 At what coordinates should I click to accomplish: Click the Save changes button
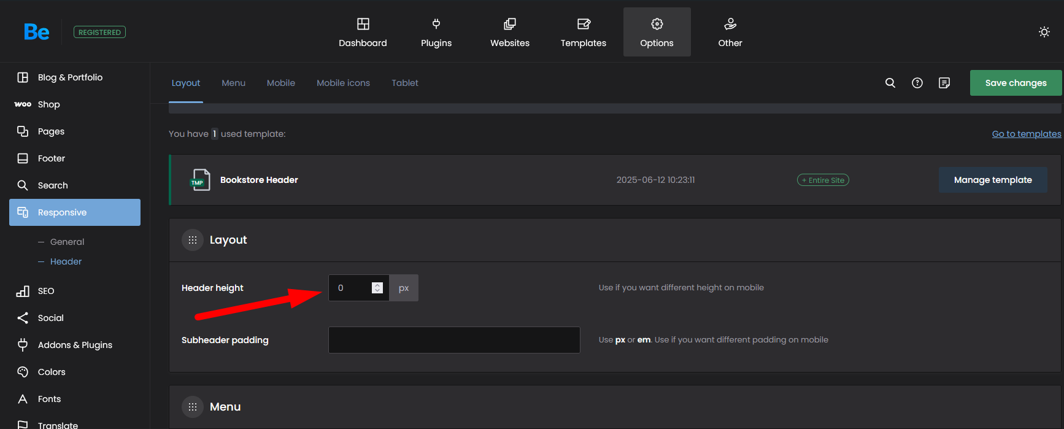1016,83
